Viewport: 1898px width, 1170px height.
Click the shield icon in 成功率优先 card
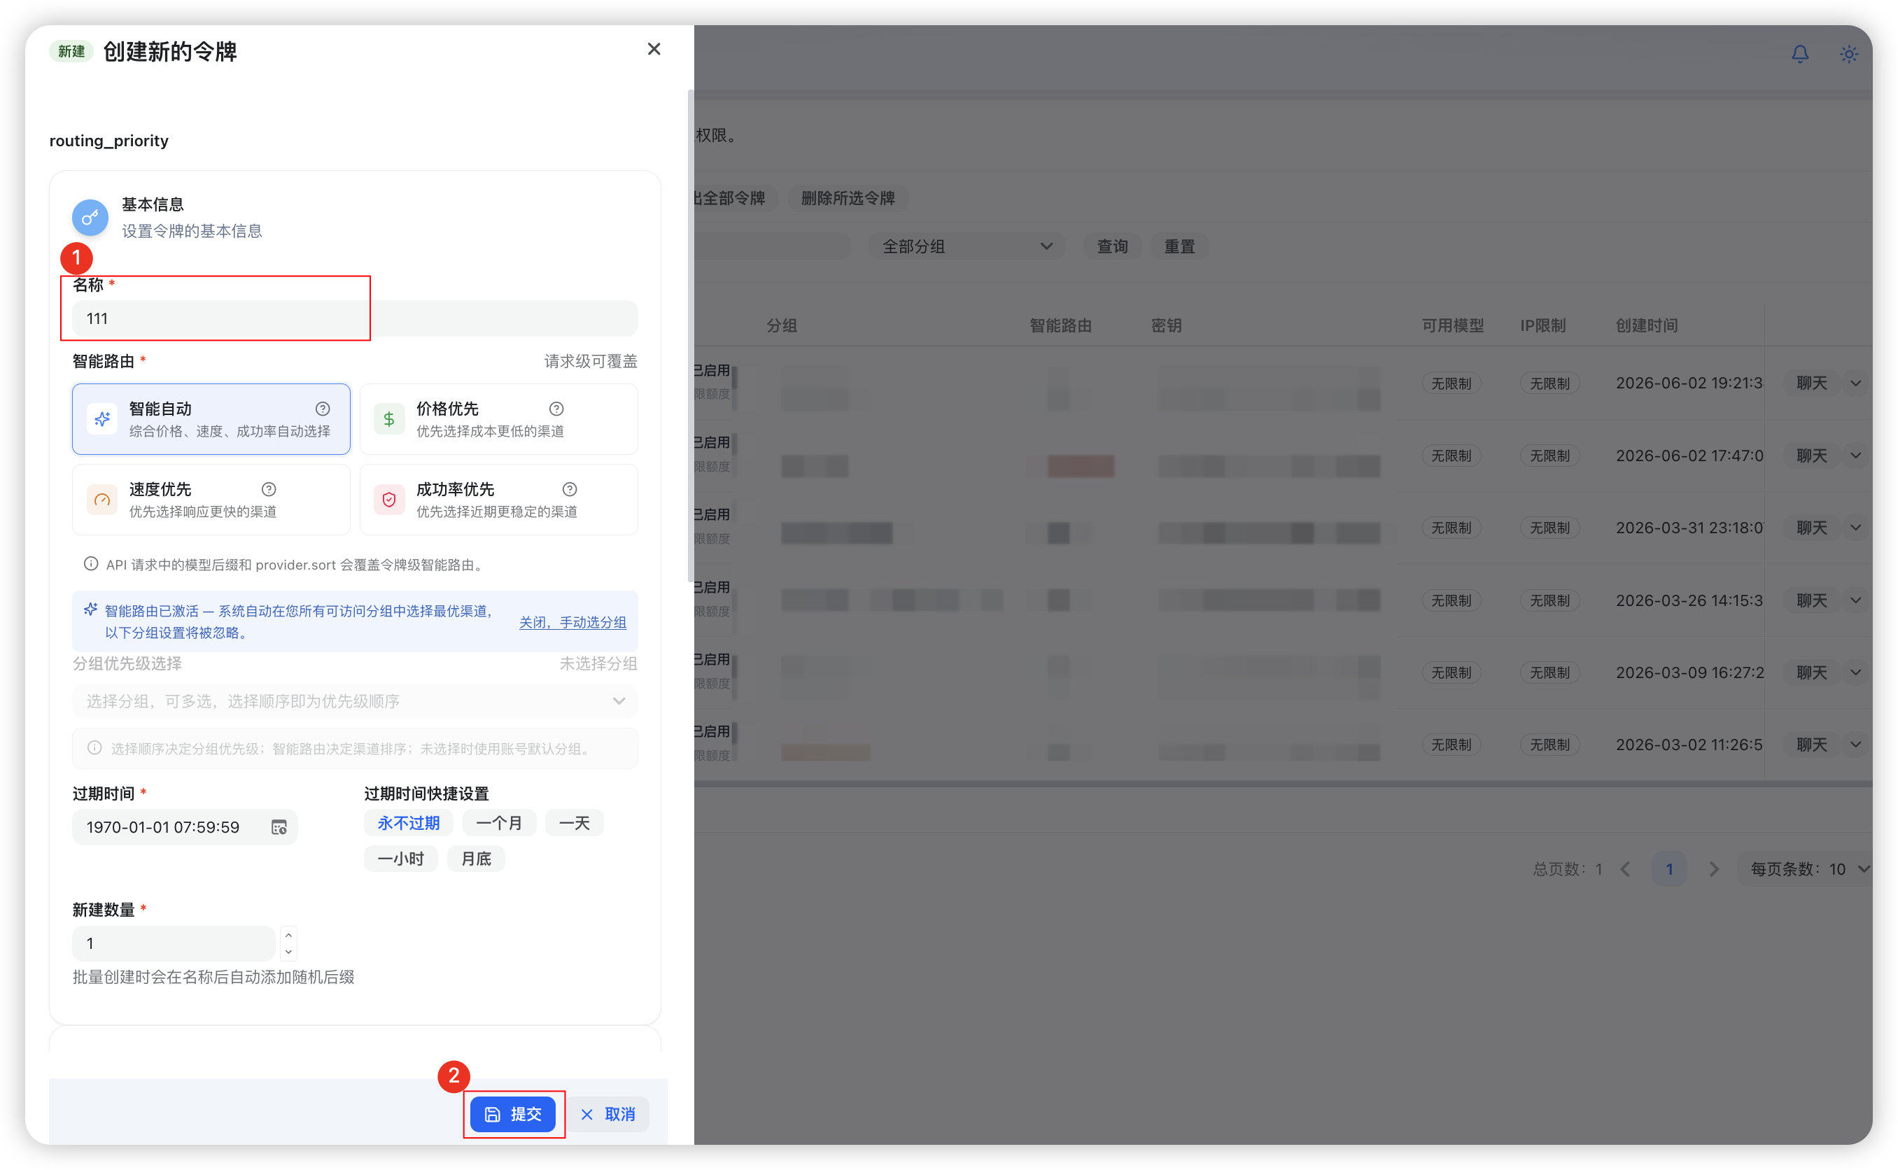pos(389,500)
